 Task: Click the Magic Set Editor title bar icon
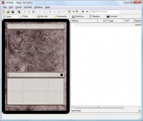point(3,3)
